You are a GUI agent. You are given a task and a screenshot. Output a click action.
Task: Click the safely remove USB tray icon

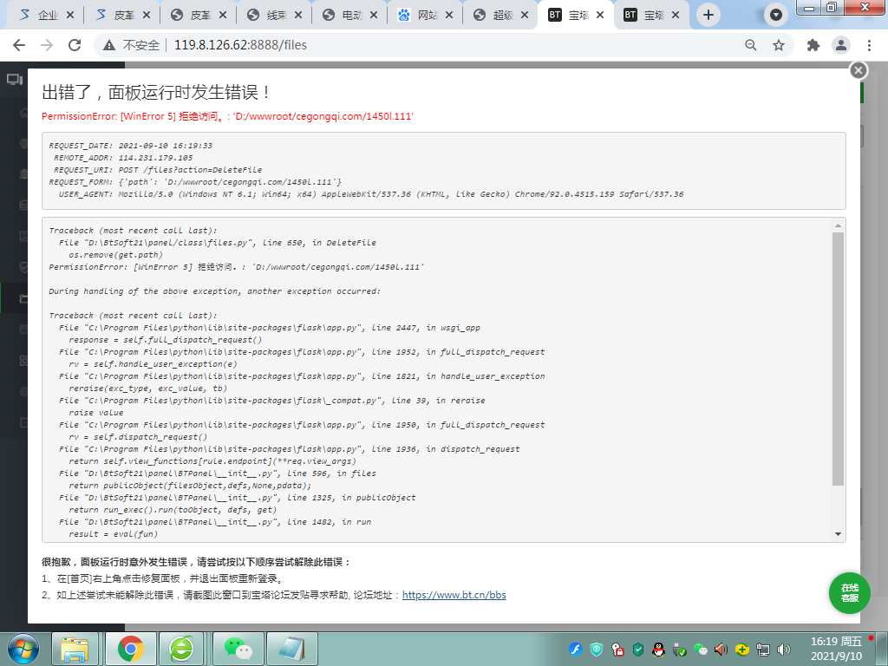tap(679, 650)
